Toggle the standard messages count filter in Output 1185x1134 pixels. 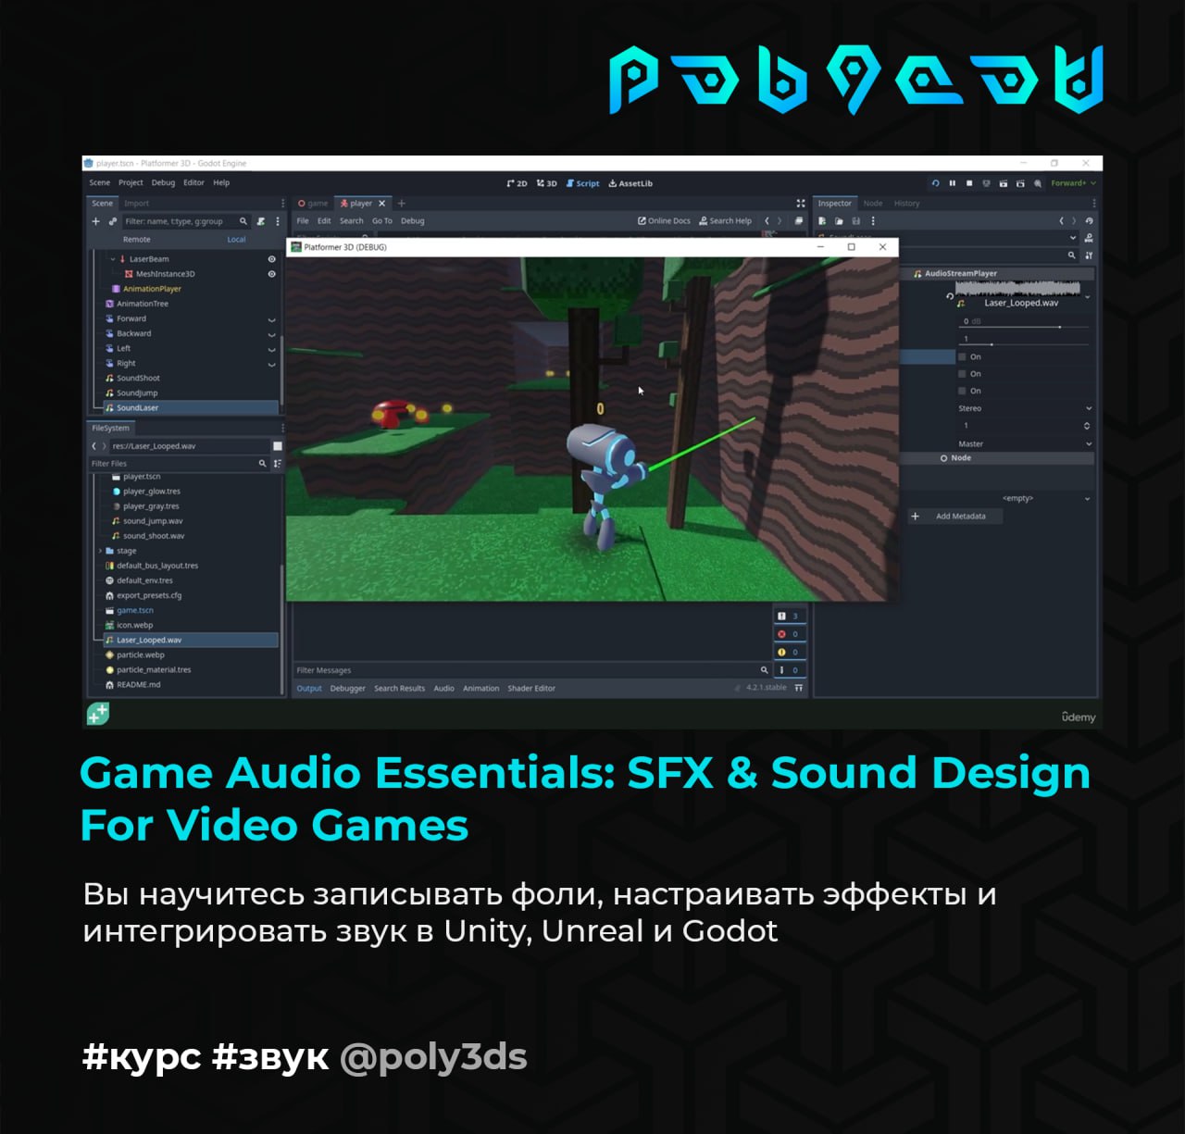790,617
